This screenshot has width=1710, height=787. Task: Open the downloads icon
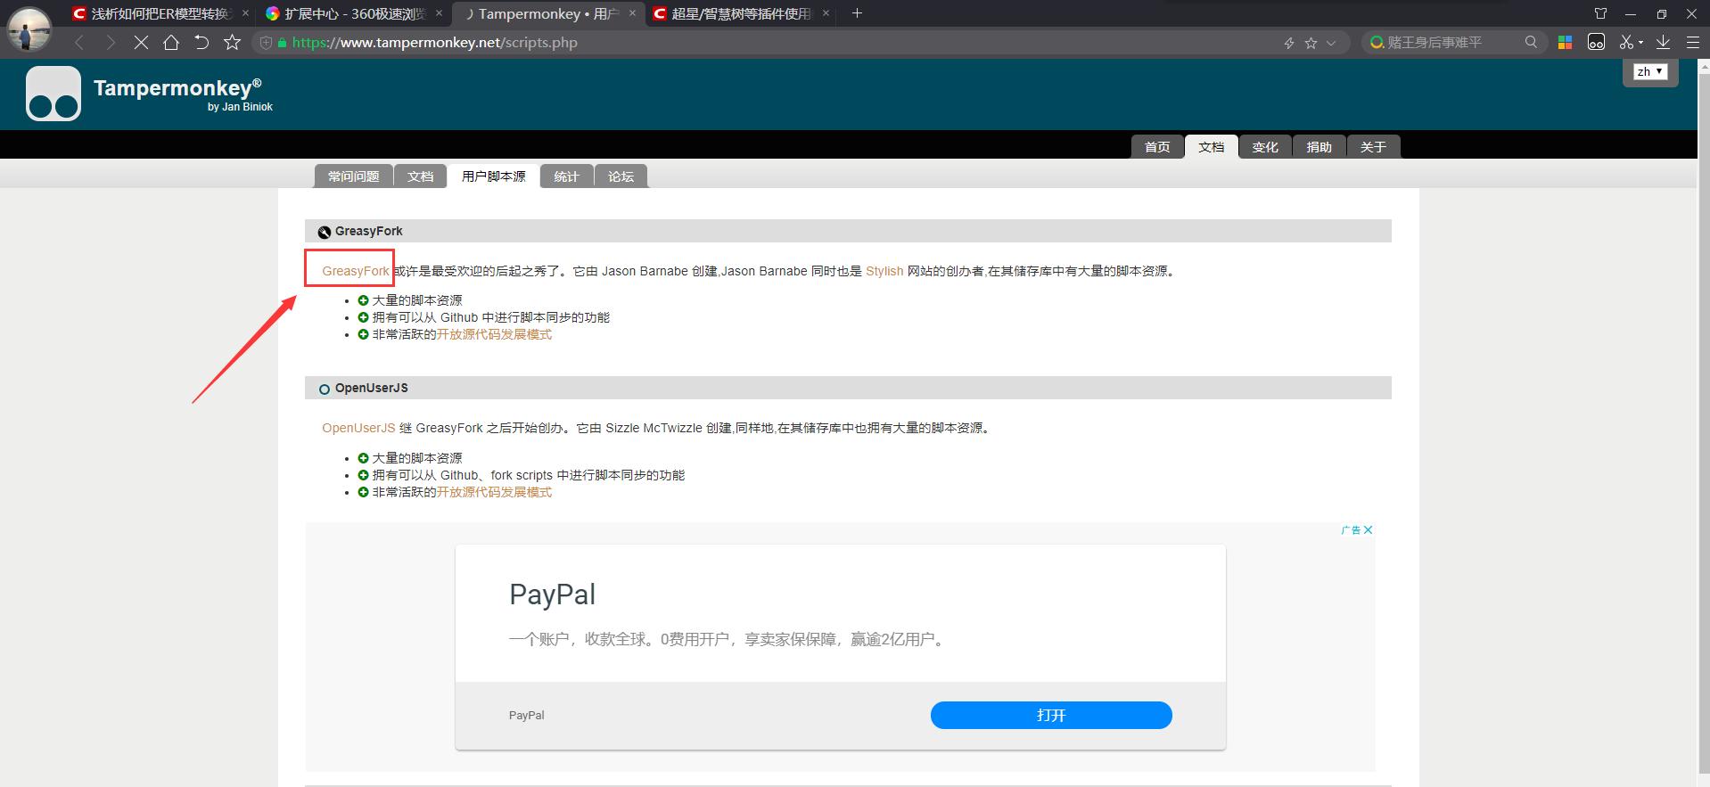coord(1663,42)
